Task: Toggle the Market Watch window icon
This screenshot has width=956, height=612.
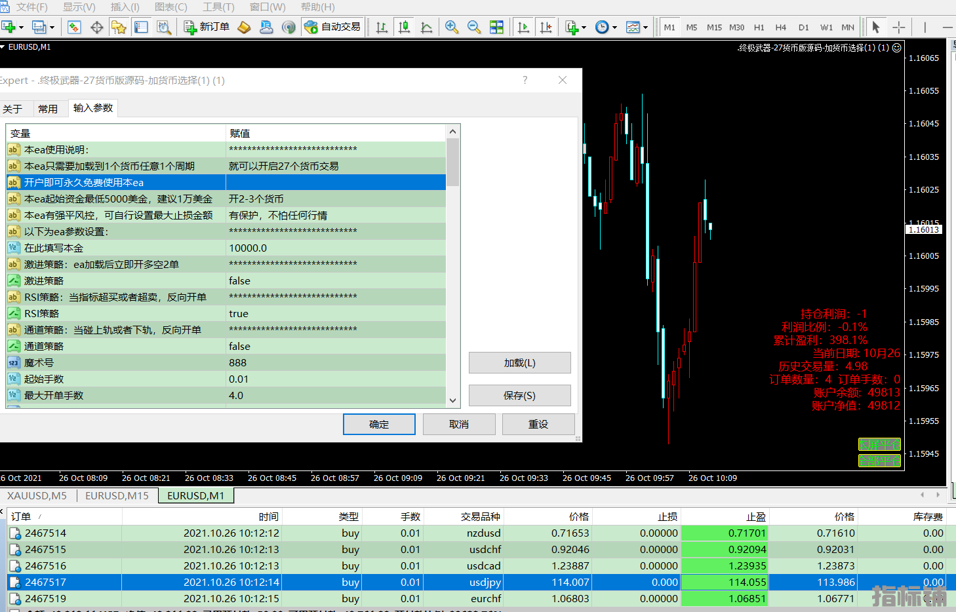Action: coord(74,27)
